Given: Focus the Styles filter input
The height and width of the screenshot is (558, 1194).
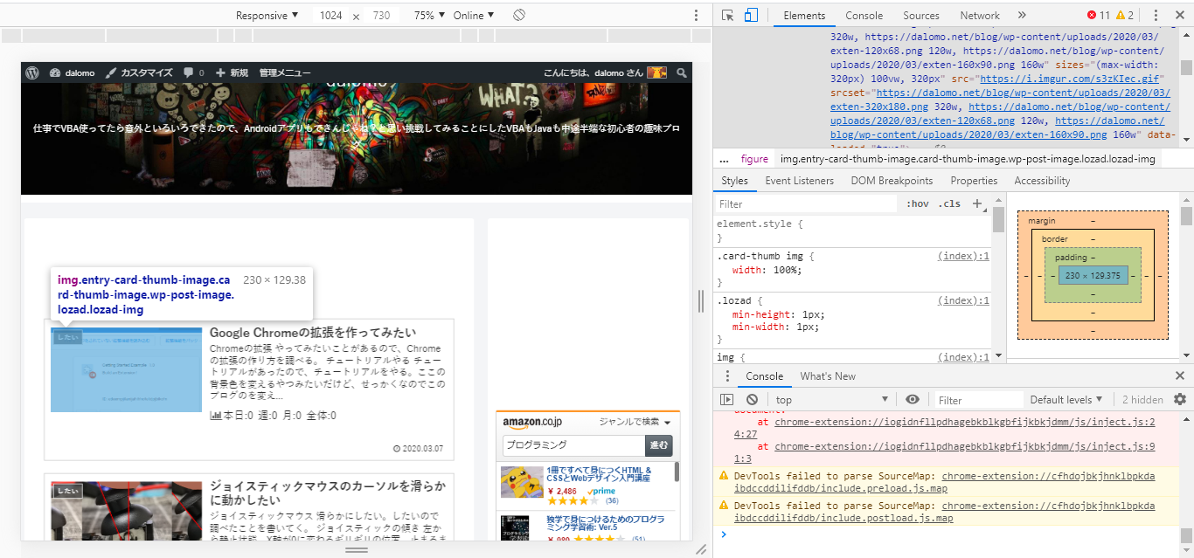Looking at the screenshot, I should pos(806,204).
